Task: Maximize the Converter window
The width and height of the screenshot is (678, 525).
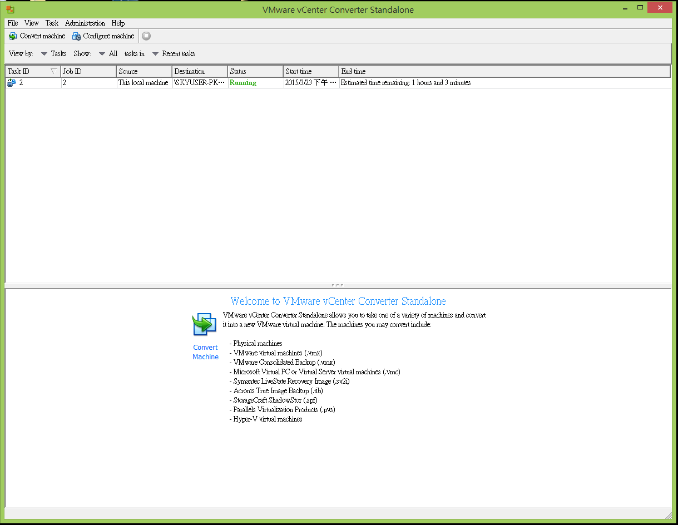Action: click(640, 7)
